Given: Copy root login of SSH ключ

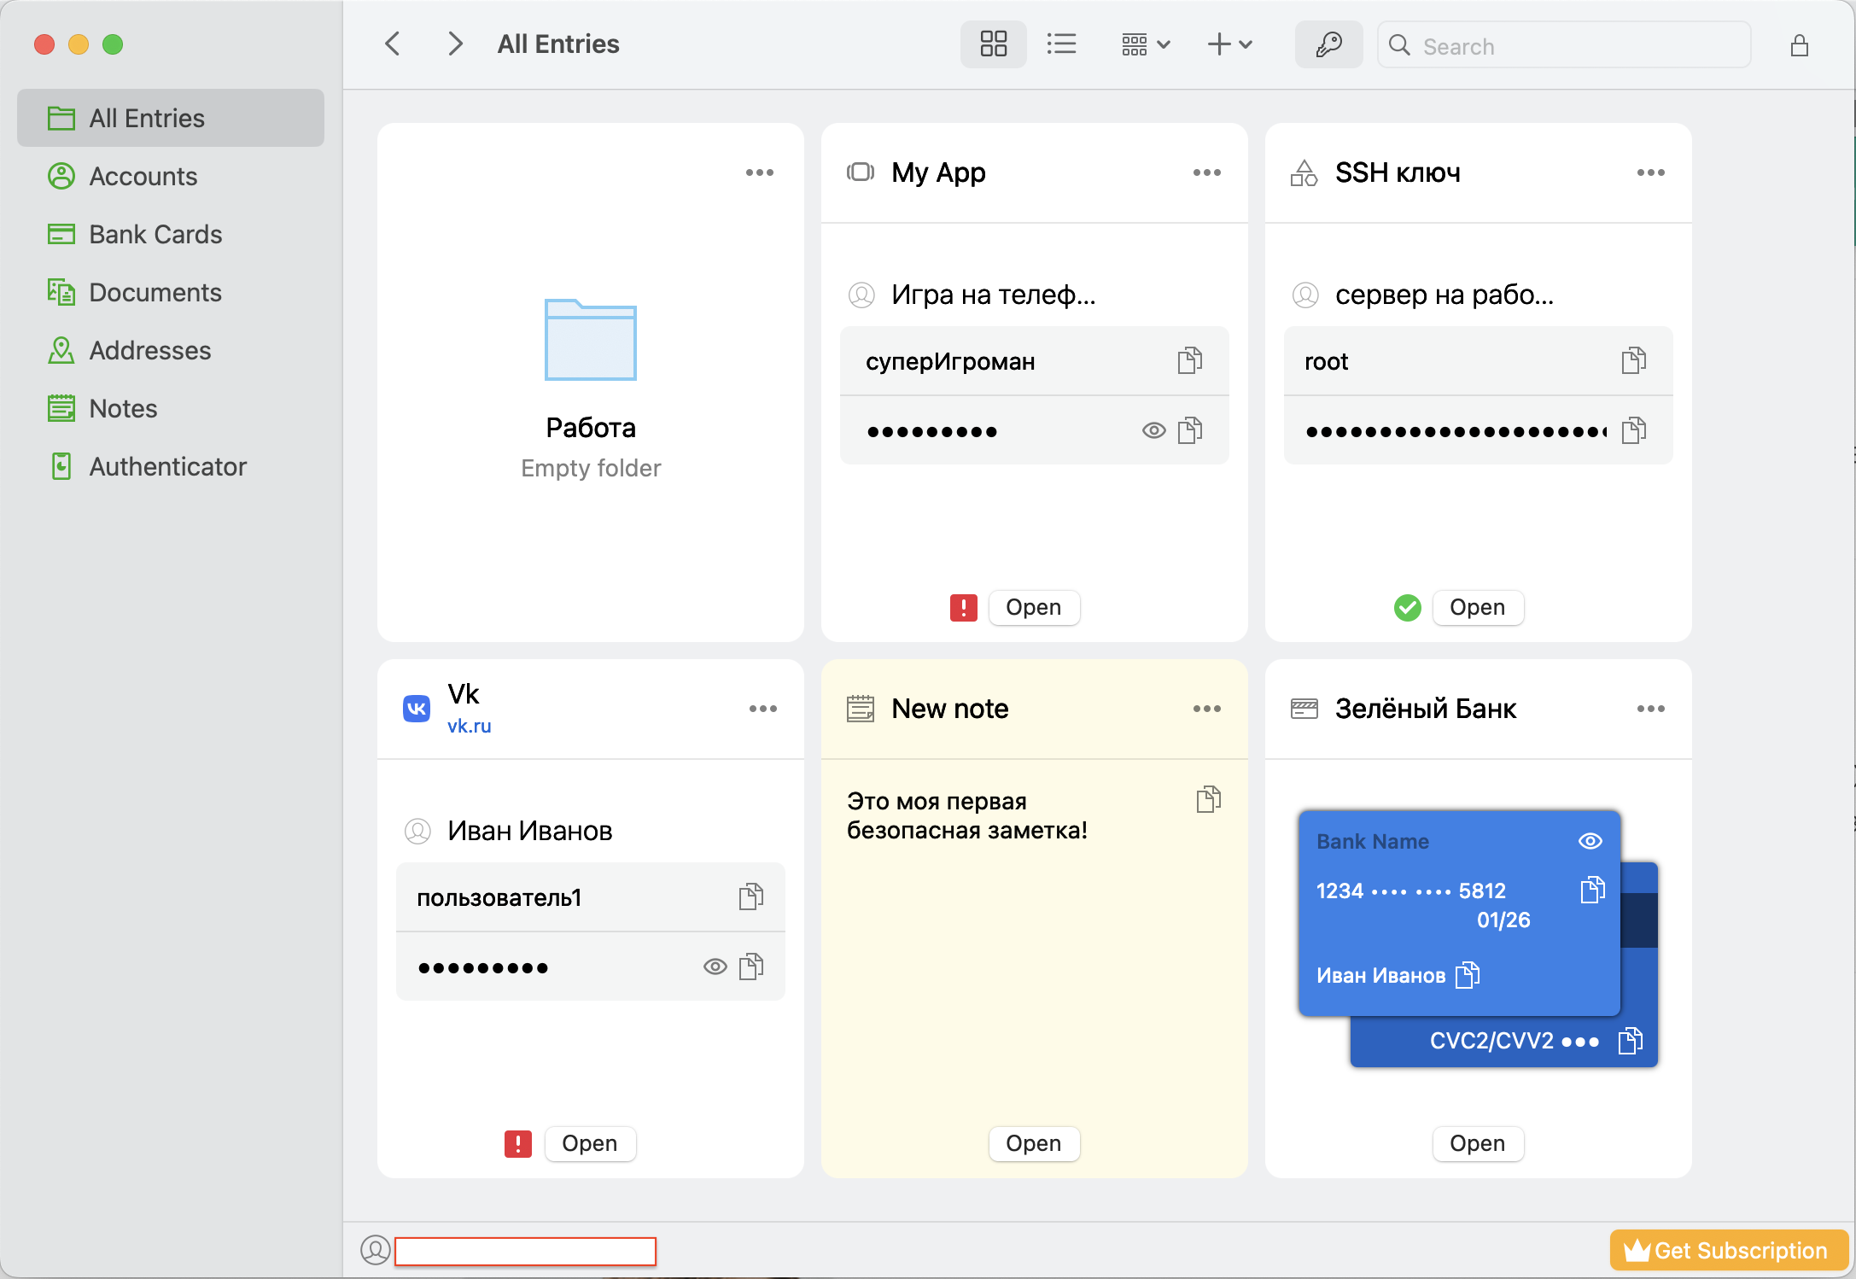Looking at the screenshot, I should pos(1634,361).
